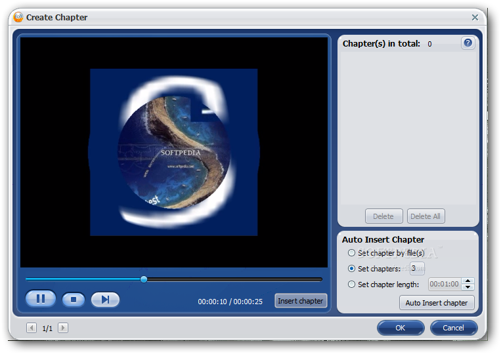Screen dimensions: 501x354
Task: Click the time display 00:00:10 / 00:00:25
Action: [x=230, y=302]
